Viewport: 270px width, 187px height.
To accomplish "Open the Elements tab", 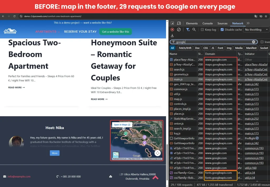I will point(192,23).
